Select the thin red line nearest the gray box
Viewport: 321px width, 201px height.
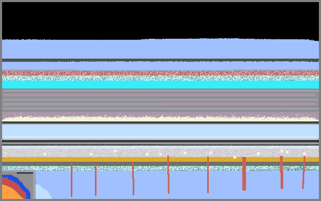point(71,180)
